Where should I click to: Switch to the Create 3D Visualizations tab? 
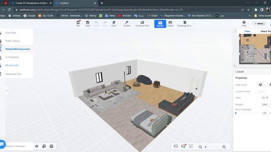31,3
